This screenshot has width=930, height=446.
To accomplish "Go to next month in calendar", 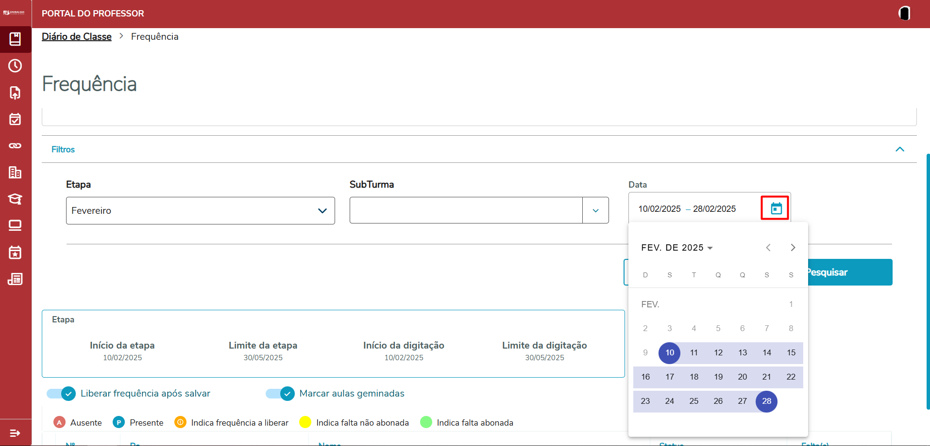I will pyautogui.click(x=793, y=248).
